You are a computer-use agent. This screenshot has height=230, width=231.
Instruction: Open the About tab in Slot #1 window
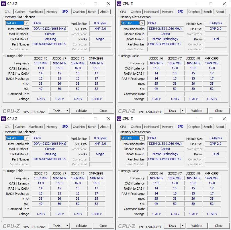click(x=104, y=12)
